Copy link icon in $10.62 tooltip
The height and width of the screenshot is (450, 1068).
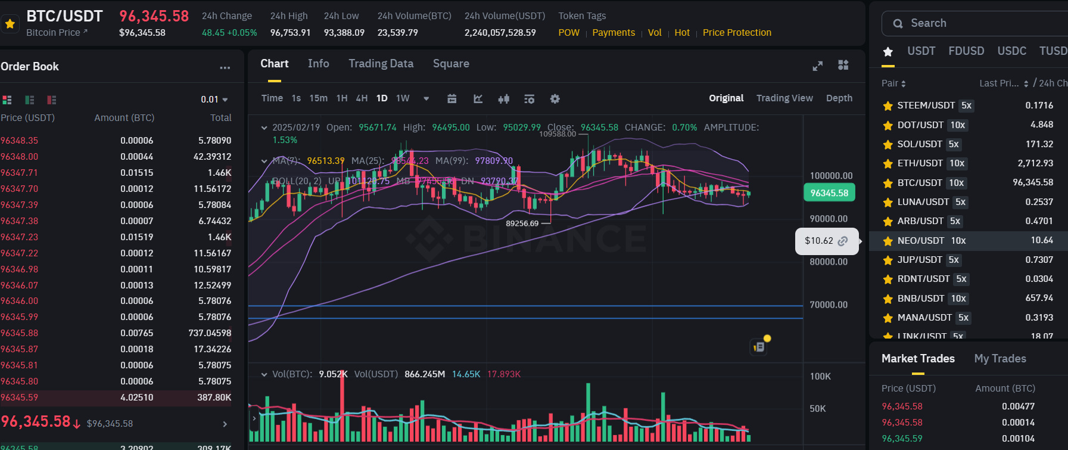pyautogui.click(x=843, y=241)
